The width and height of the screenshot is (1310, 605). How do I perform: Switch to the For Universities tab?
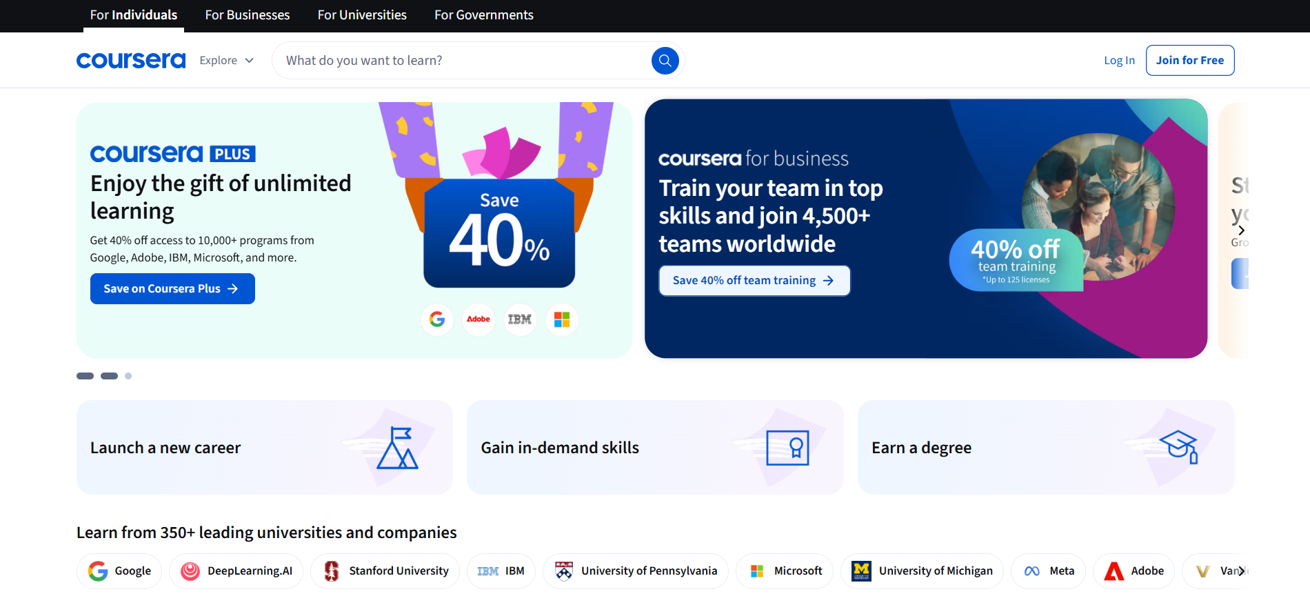click(x=362, y=15)
